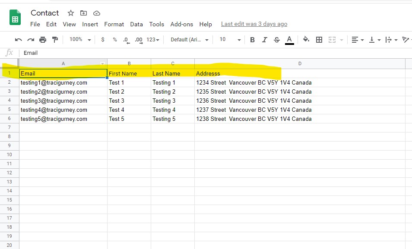
Task: Toggle bold formatting
Action: point(252,39)
